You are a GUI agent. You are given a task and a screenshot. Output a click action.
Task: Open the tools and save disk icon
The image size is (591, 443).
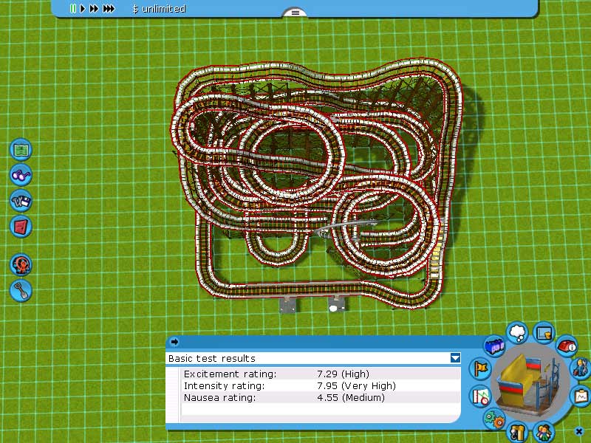(x=21, y=201)
